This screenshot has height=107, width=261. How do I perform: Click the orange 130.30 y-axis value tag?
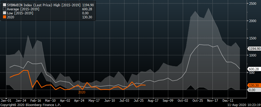pos(254,85)
